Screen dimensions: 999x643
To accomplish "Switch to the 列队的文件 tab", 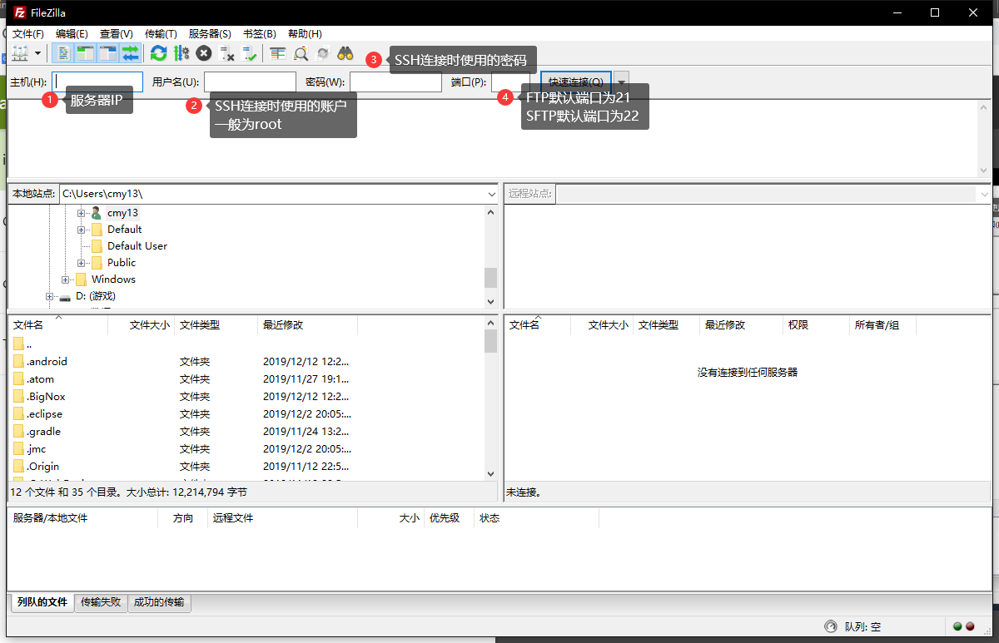I will (42, 602).
